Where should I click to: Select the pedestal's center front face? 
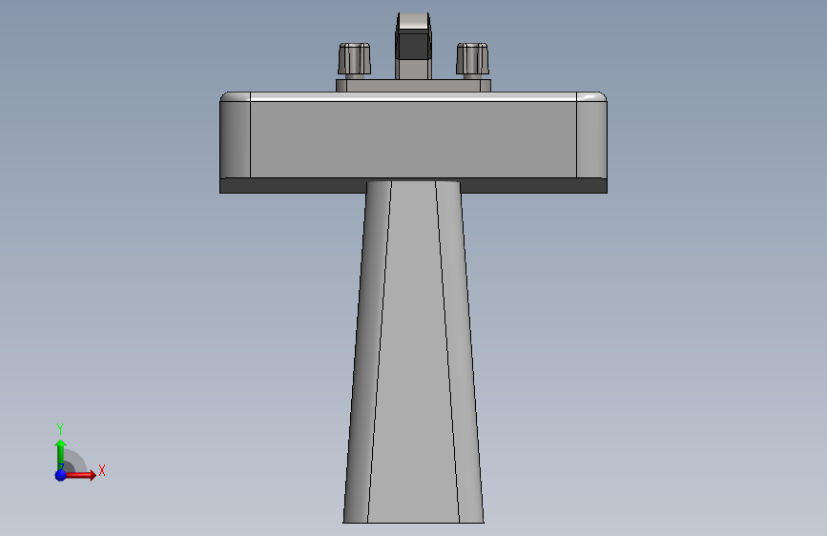tap(414, 352)
